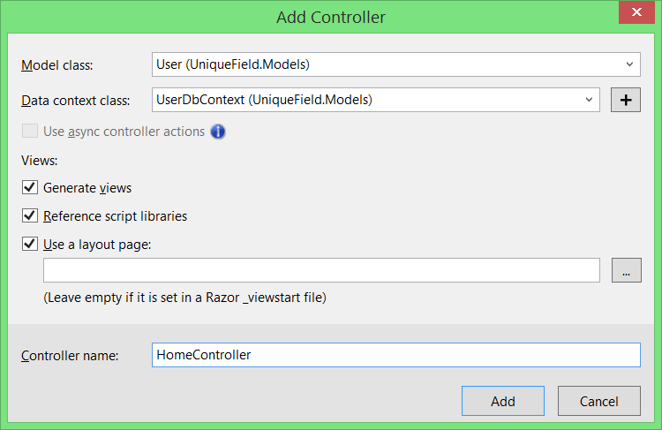Toggle Reference script libraries checkbox
Screen dimensions: 662x430
[30, 215]
